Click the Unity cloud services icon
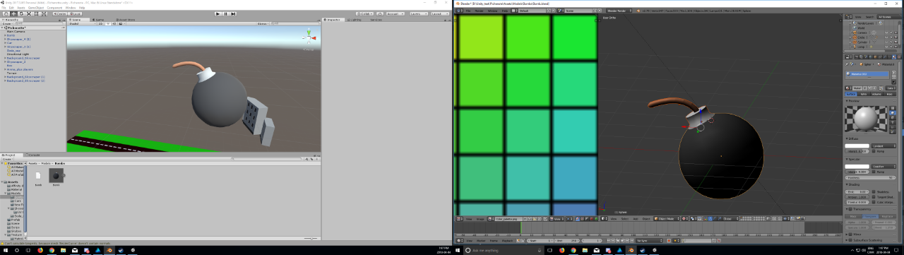 coord(380,13)
